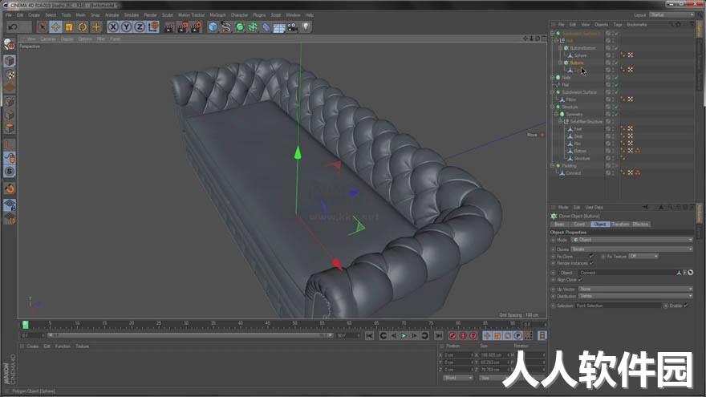This screenshot has width=706, height=397.
Task: Toggle the Fix Clone checkbox
Action: point(591,256)
